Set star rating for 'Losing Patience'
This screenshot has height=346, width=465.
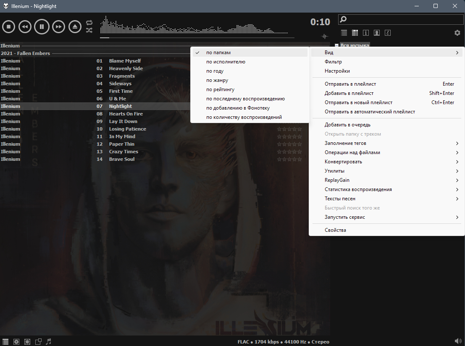coord(289,129)
